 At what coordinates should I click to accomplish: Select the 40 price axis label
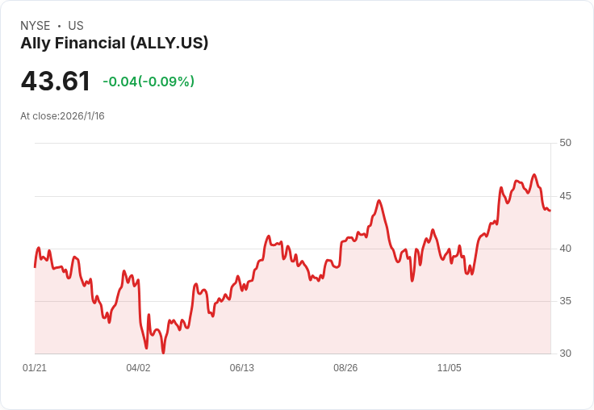[x=565, y=249]
